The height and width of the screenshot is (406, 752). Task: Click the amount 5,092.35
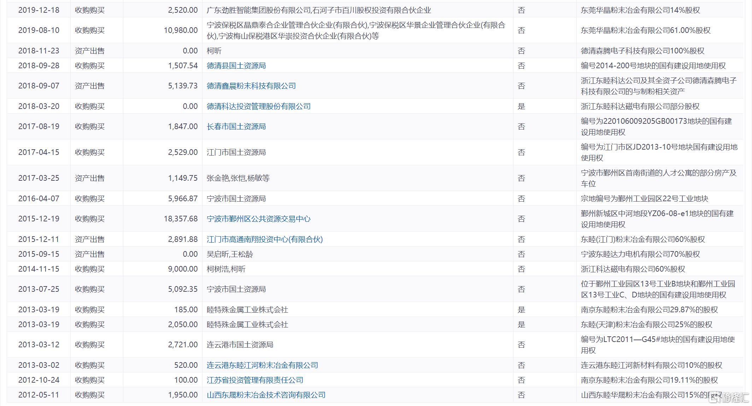coord(183,289)
